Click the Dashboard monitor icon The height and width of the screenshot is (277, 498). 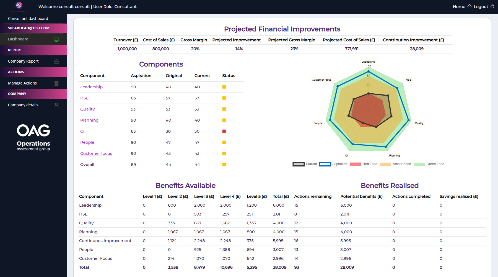coord(56,39)
